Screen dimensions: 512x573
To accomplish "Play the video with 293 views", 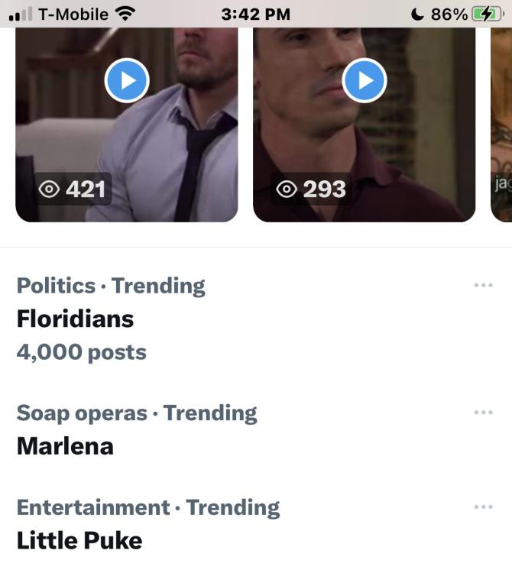I will [364, 80].
